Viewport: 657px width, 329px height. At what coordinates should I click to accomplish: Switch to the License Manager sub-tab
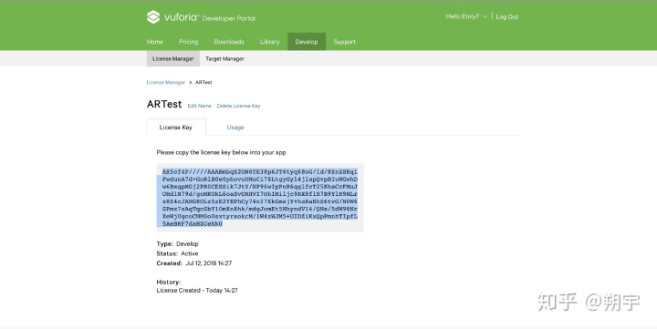(173, 58)
